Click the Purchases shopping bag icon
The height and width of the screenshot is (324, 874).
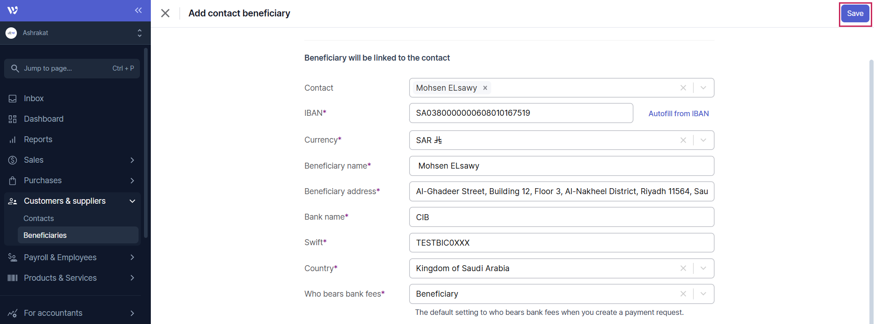(x=12, y=180)
